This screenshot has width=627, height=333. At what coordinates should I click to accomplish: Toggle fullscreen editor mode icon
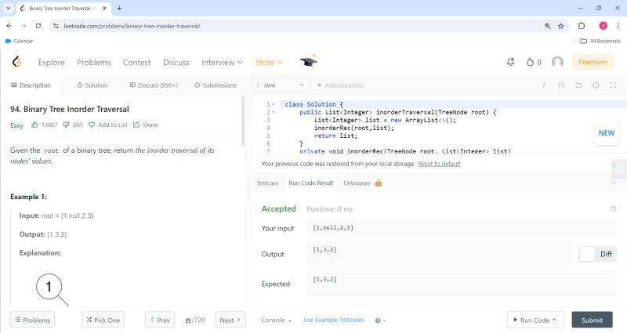coord(613,85)
